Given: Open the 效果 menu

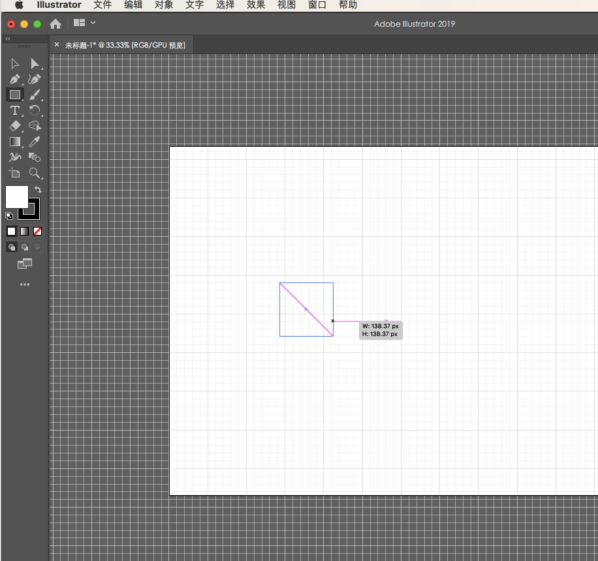Looking at the screenshot, I should (256, 5).
